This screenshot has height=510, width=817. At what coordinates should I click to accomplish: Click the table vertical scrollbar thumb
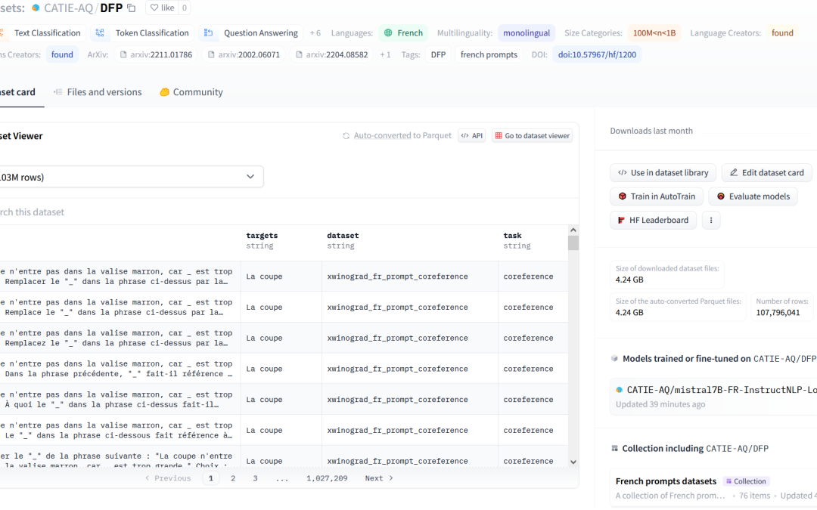573,243
